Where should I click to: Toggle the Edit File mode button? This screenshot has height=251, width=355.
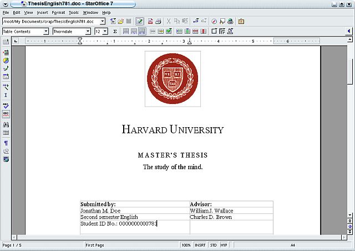pyautogui.click(x=139, y=22)
